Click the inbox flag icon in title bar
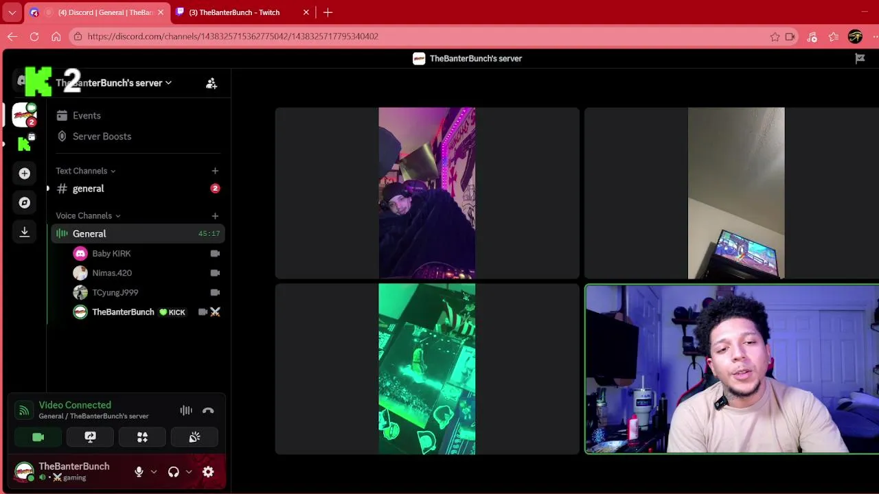 coord(860,58)
